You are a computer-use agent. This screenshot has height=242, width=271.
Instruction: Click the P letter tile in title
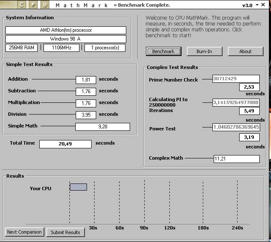tap(33, 5)
